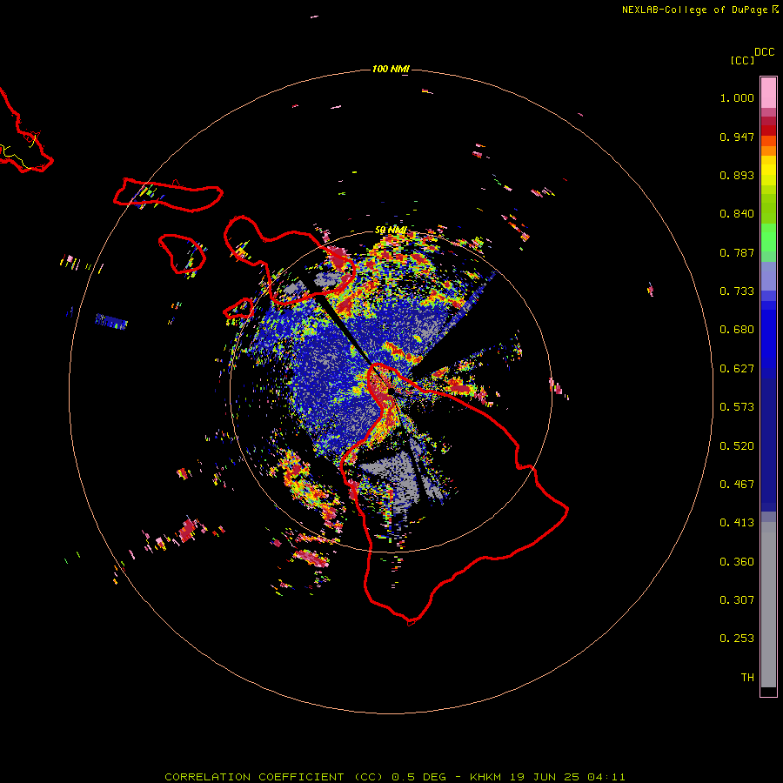This screenshot has height=783, width=783.
Task: Click the 0.573 color scale value
Action: (x=737, y=407)
